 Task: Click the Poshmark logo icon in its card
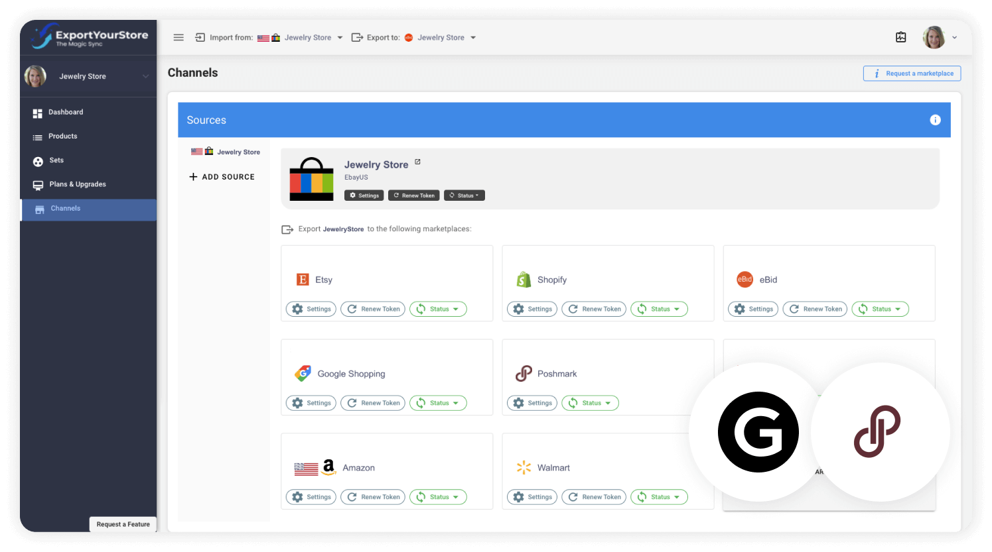click(x=524, y=374)
